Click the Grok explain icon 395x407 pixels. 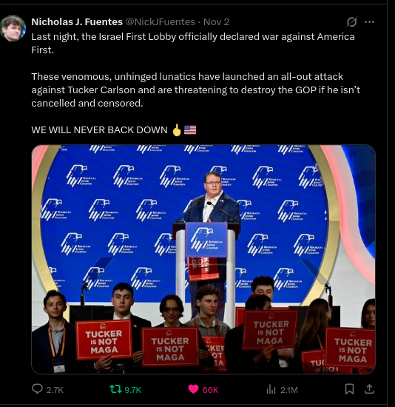pos(352,21)
